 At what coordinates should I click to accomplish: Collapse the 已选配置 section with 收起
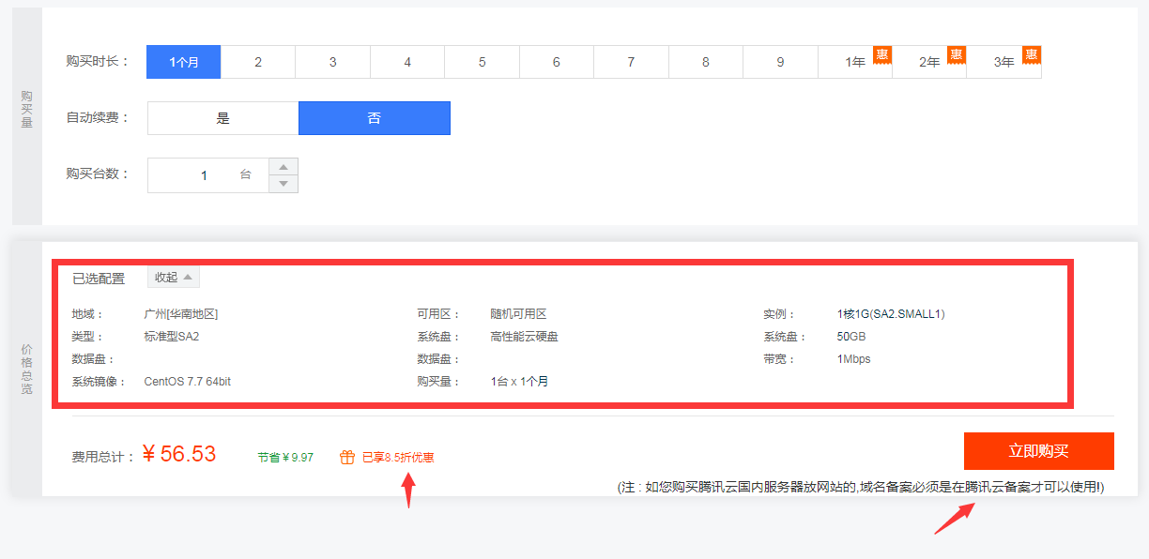tap(174, 278)
